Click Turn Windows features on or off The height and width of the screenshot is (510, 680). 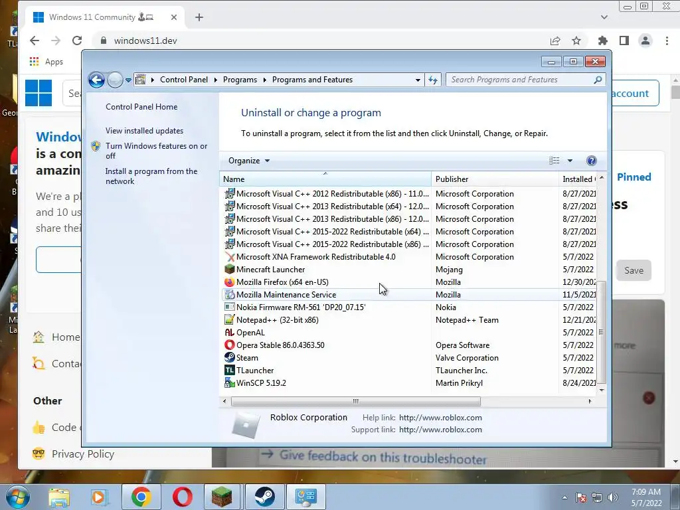click(x=157, y=151)
